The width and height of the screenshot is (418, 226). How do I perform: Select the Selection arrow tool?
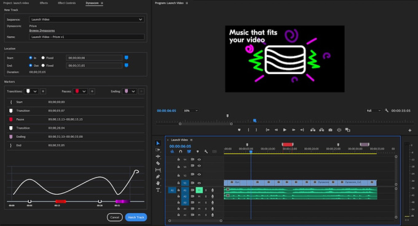[x=158, y=143]
